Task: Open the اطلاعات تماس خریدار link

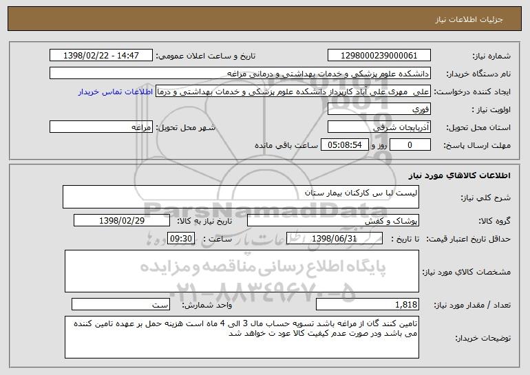Action: pyautogui.click(x=116, y=92)
